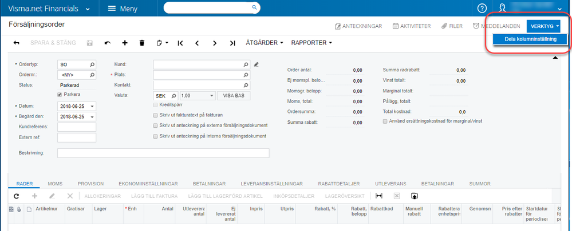The width and height of the screenshot is (572, 231).
Task: Open lookup magnifier for Plats field
Action: point(246,75)
